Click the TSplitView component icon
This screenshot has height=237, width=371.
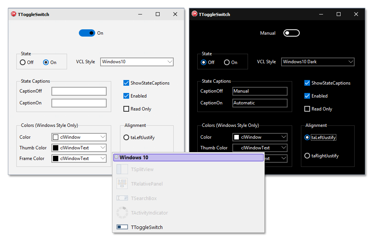[122, 169]
